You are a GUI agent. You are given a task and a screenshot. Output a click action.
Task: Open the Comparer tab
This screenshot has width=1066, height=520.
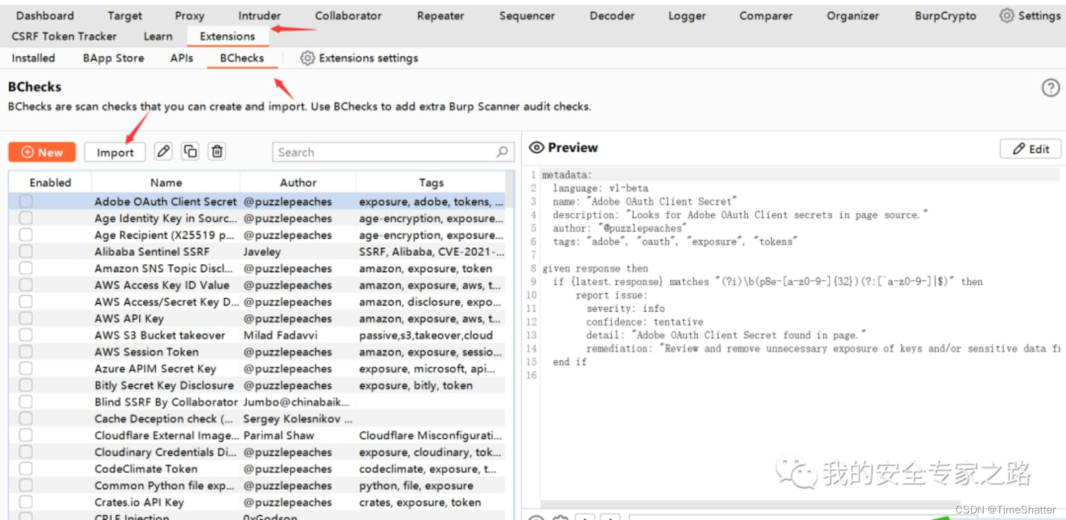point(766,15)
